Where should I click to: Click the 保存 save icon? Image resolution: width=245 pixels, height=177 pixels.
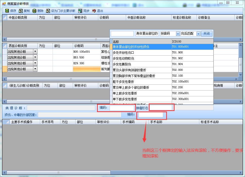(x=7, y=11)
